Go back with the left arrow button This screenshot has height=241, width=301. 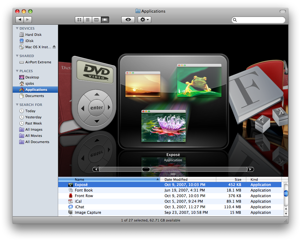pyautogui.click(x=19, y=19)
